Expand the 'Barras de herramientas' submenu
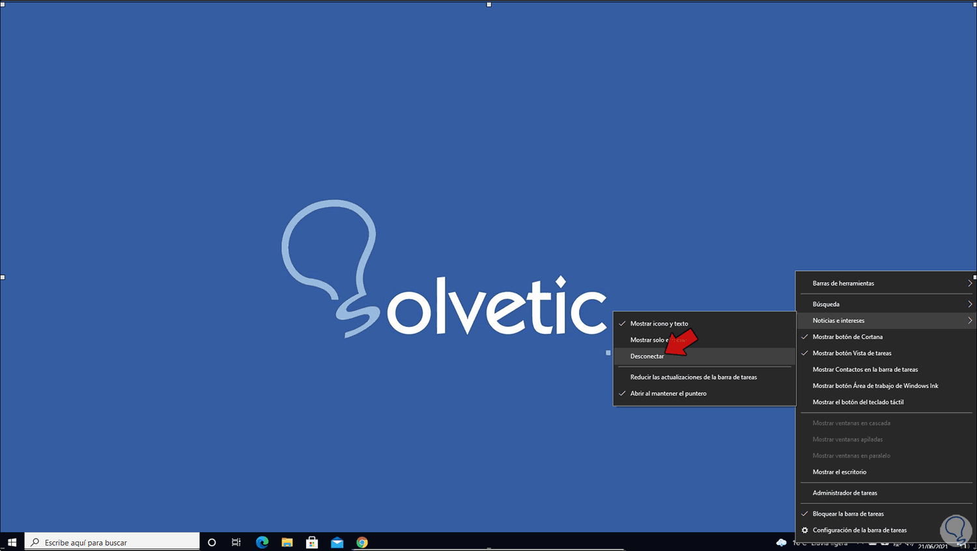Screen dimensions: 977x551 [x=886, y=283]
